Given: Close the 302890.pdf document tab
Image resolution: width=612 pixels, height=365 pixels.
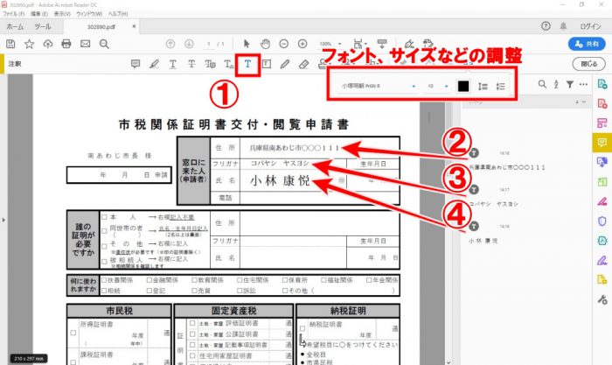Looking at the screenshot, I should pos(134,26).
